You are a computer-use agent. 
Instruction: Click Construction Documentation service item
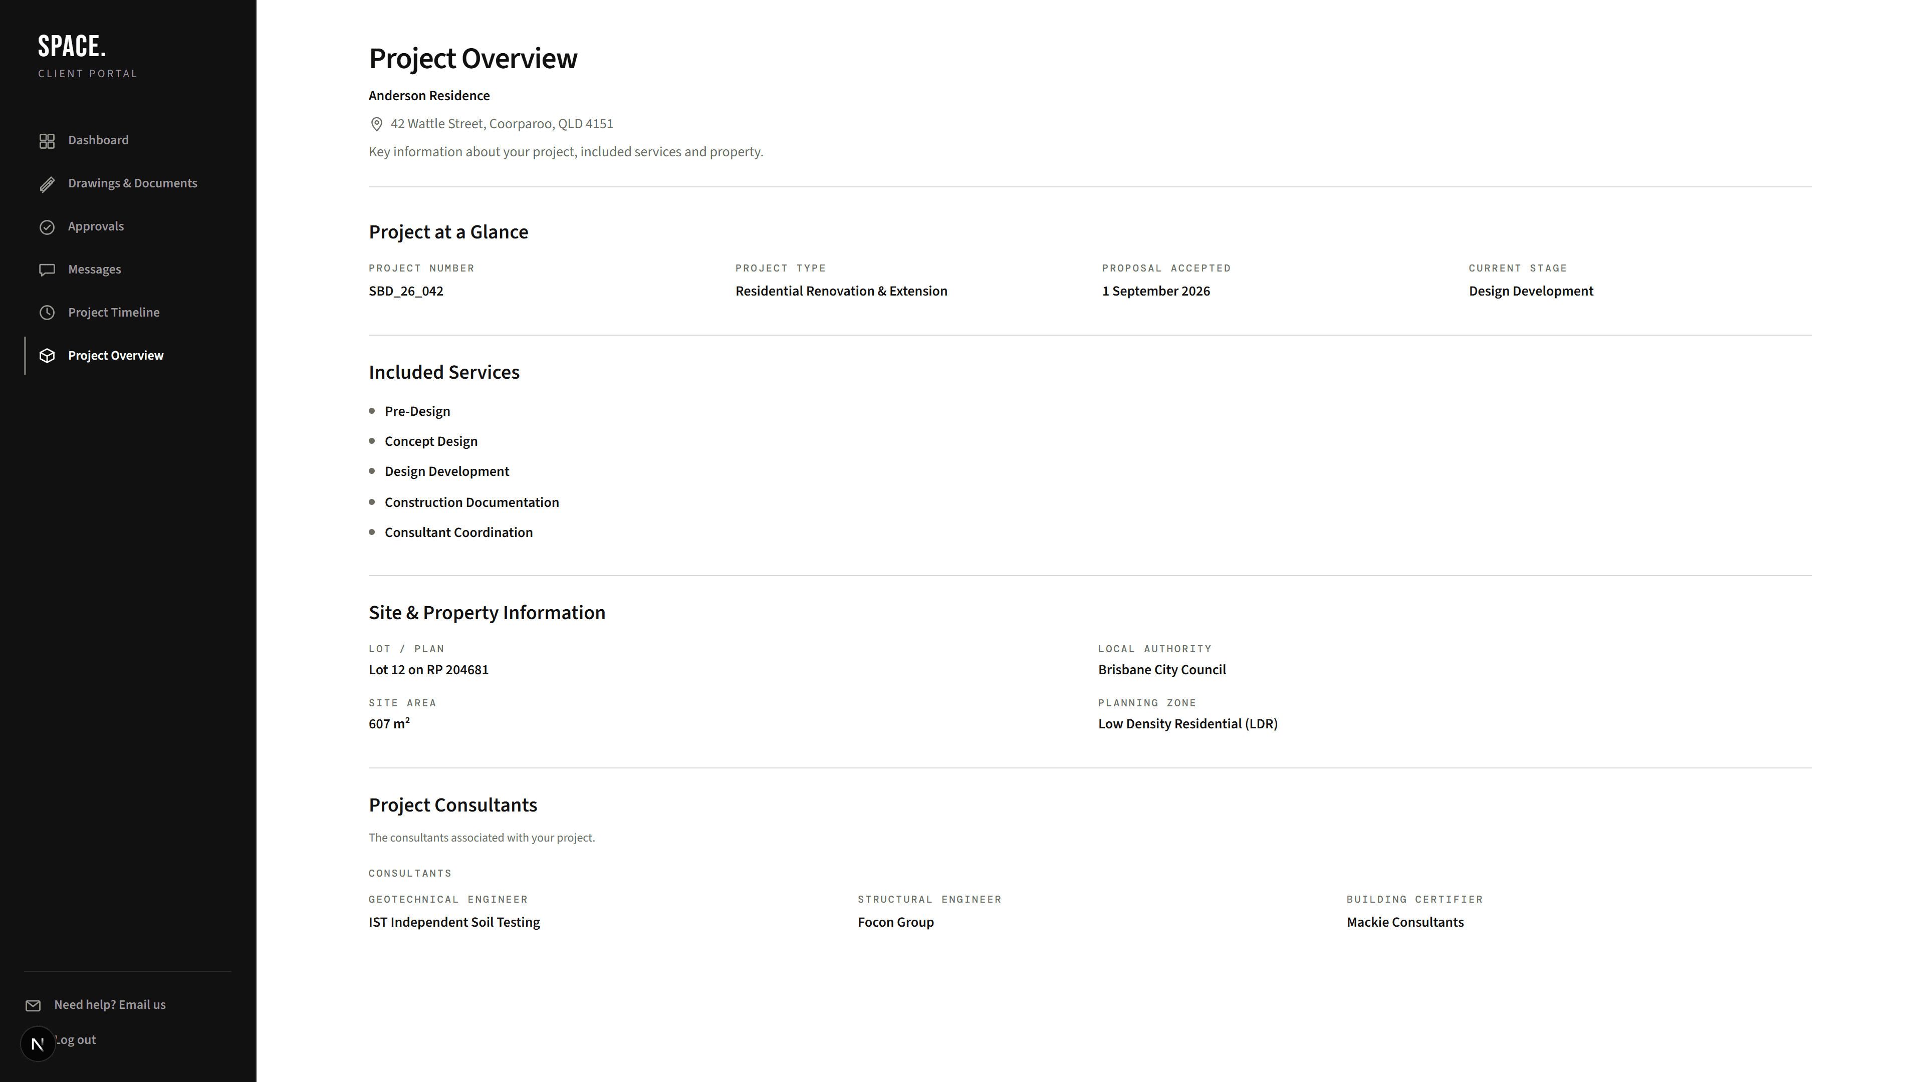tap(471, 502)
